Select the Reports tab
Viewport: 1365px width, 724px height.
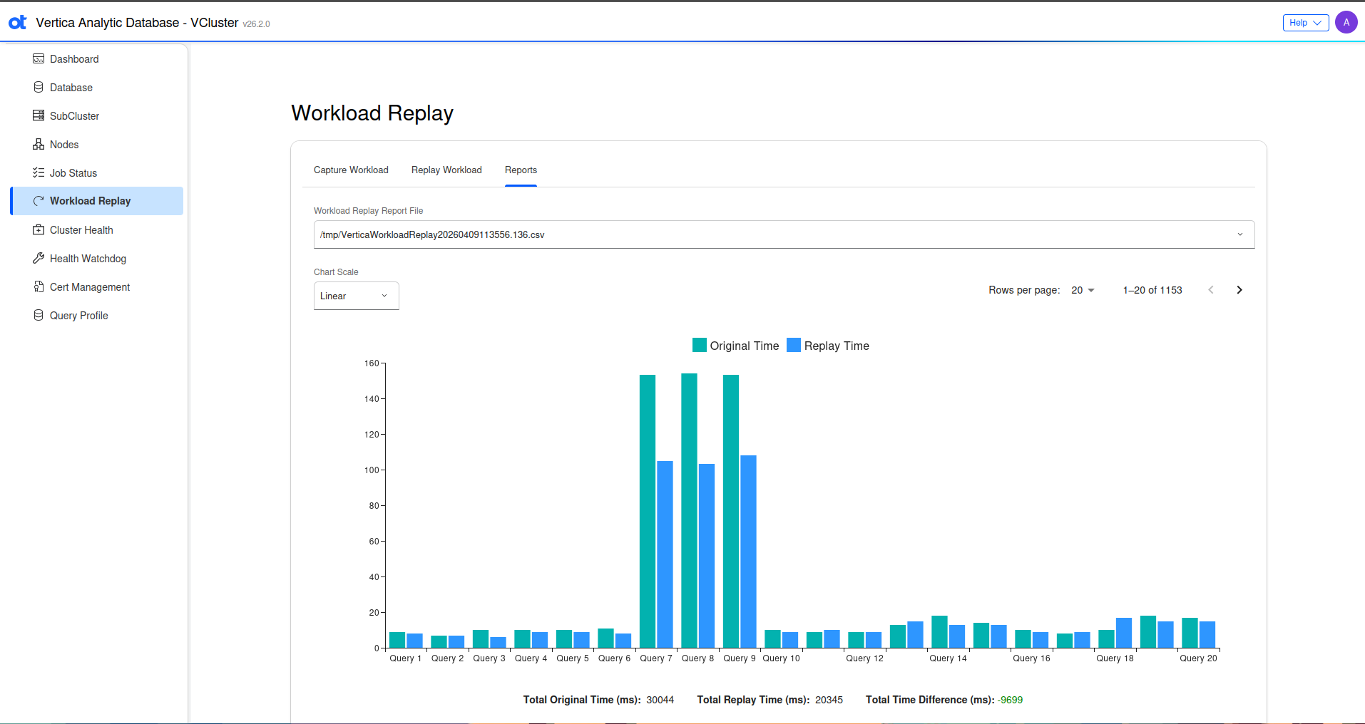click(521, 170)
